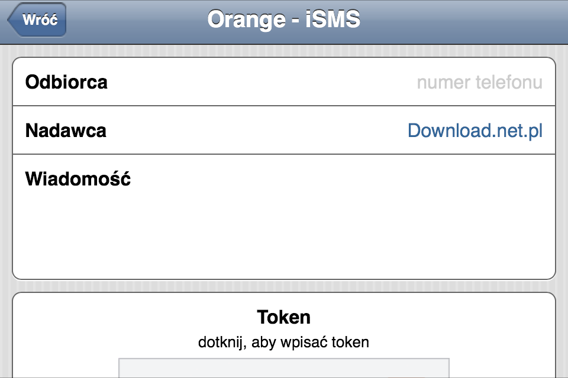This screenshot has width=568, height=378.
Task: Tap the word 'token' in the hint text
Action: coord(350,342)
